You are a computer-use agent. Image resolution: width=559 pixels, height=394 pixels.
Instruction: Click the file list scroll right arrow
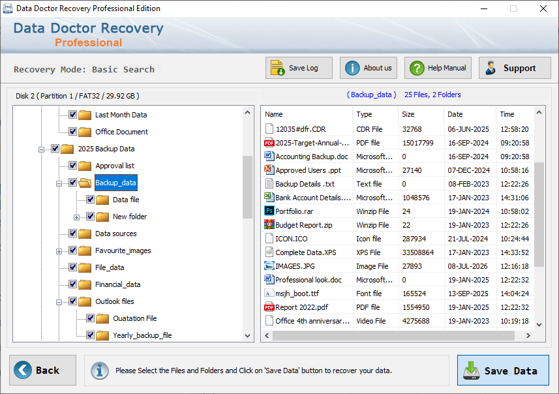click(x=528, y=335)
